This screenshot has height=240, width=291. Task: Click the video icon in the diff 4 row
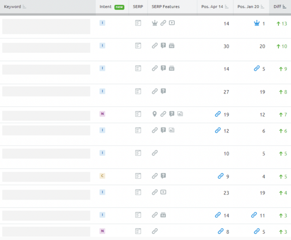(x=163, y=192)
